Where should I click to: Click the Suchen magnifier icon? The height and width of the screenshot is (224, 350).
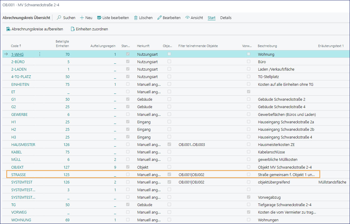pos(59,18)
